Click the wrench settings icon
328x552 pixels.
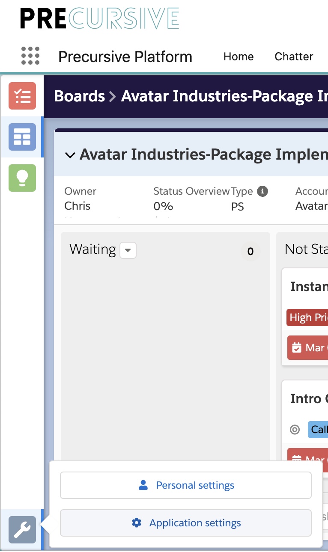click(x=22, y=530)
